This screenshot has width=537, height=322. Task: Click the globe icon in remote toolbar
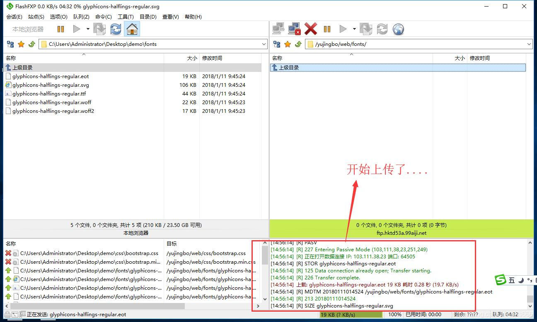[x=398, y=29]
